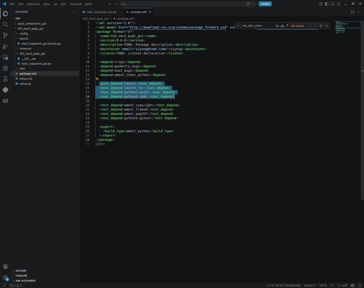Open the editor more actions ellipsis
364x288 pixels.
click(359, 12)
